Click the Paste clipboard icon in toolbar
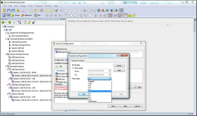This screenshot has width=197, height=116. coord(32,11)
